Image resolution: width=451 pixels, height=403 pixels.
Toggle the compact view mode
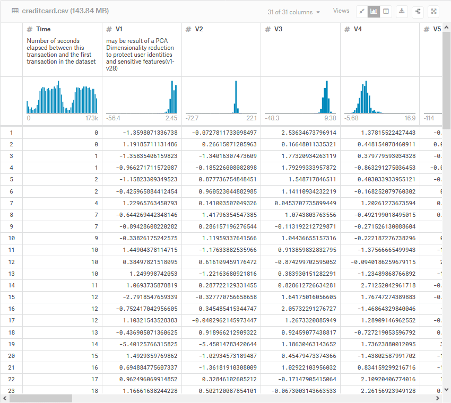coord(362,11)
